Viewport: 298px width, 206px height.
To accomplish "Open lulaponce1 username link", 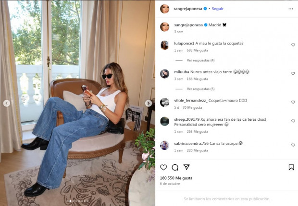I will tap(184, 44).
